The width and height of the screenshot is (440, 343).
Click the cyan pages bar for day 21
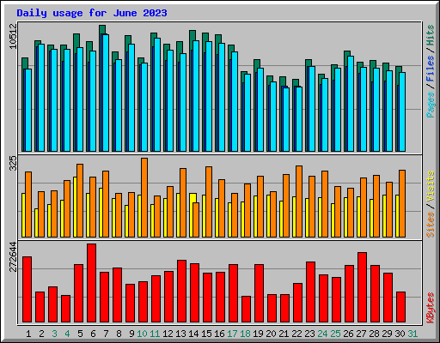[286, 119]
